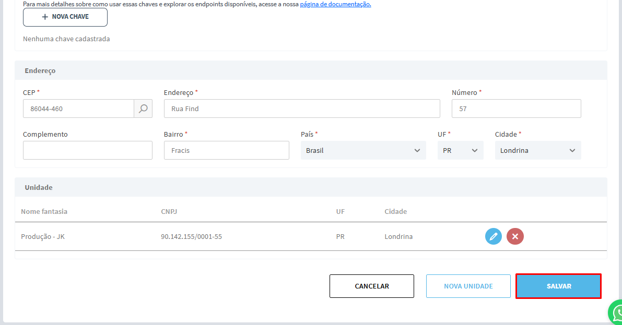The image size is (622, 325).
Task: Focus the Bairro field containing Fracis
Action: tap(226, 150)
